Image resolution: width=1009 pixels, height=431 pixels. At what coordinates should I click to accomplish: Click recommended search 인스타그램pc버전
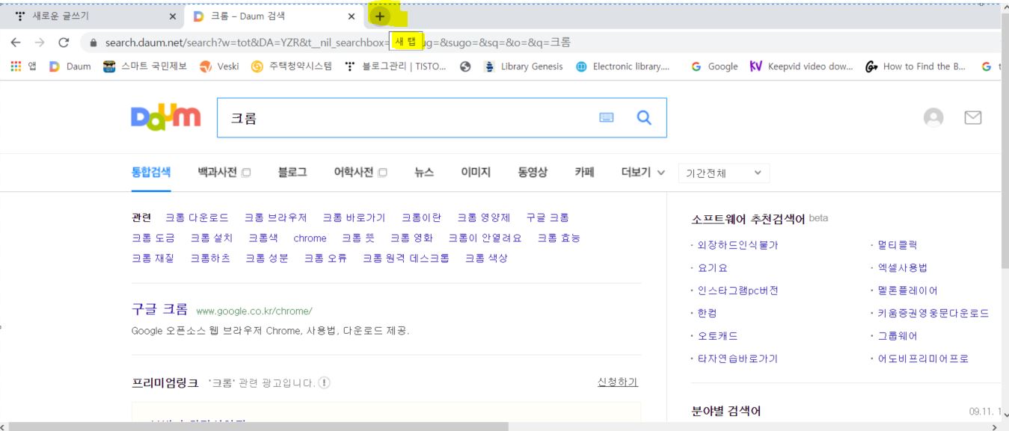(737, 291)
